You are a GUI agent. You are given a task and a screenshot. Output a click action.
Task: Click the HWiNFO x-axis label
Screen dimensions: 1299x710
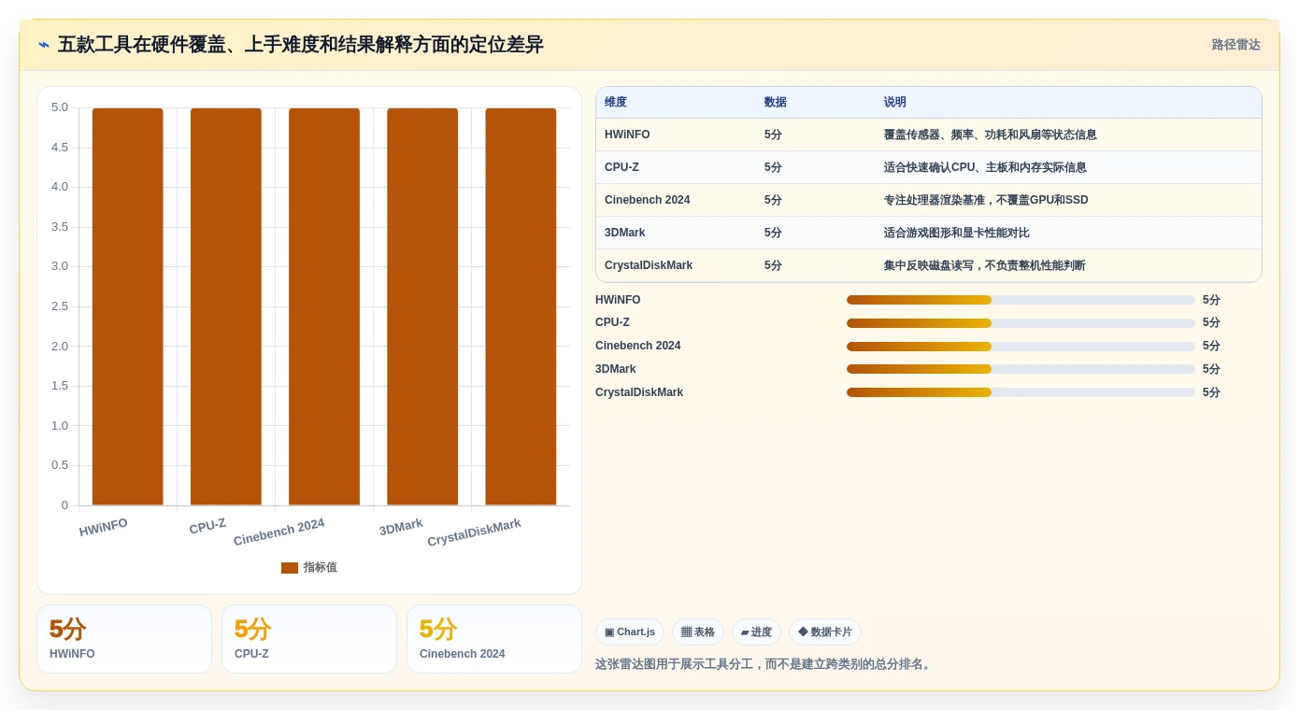(104, 527)
